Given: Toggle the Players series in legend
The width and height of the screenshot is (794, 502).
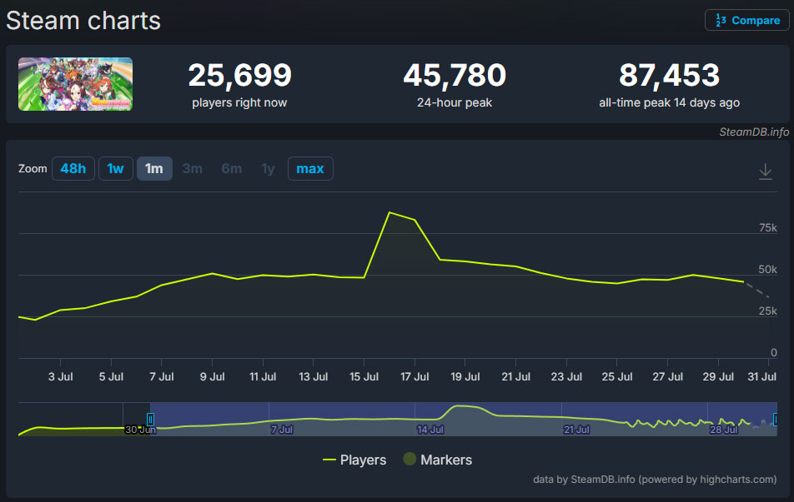Looking at the screenshot, I should click(363, 460).
